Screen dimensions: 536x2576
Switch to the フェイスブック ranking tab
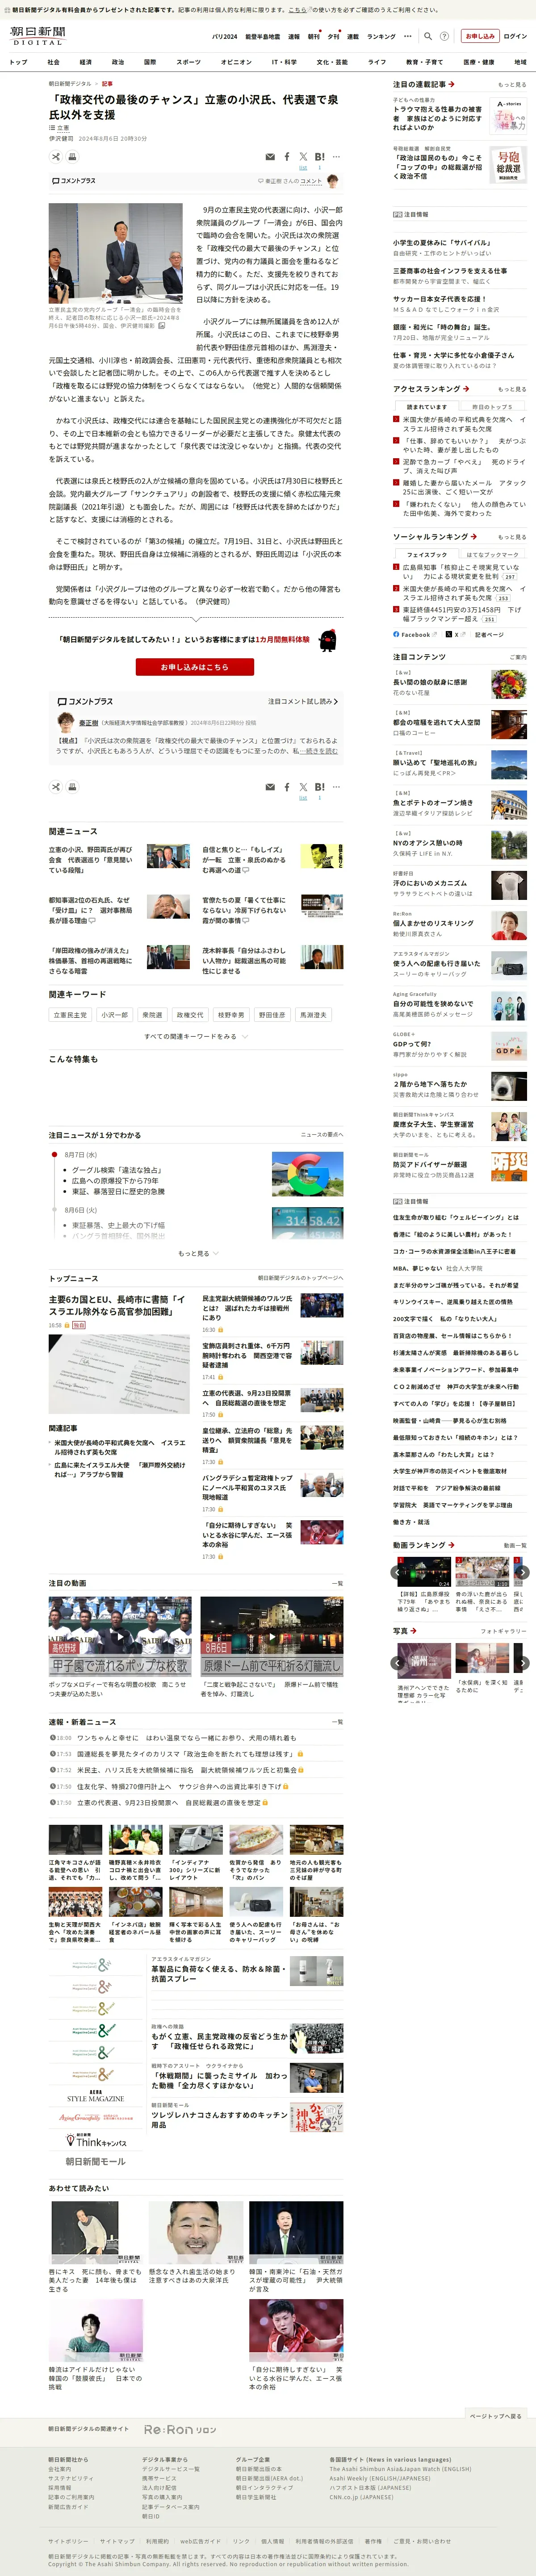point(427,554)
